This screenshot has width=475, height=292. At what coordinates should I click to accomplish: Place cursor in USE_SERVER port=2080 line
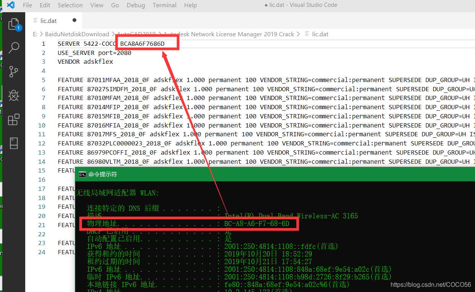94,53
